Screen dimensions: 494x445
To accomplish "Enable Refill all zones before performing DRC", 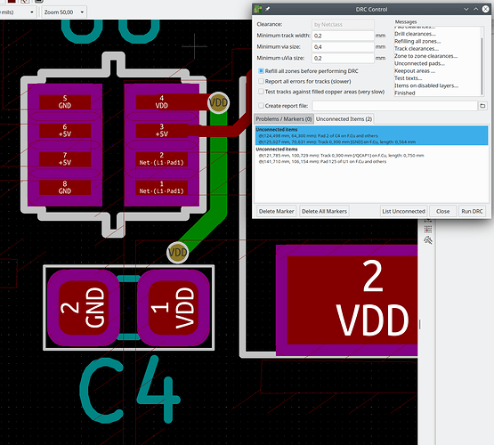I will (x=261, y=71).
